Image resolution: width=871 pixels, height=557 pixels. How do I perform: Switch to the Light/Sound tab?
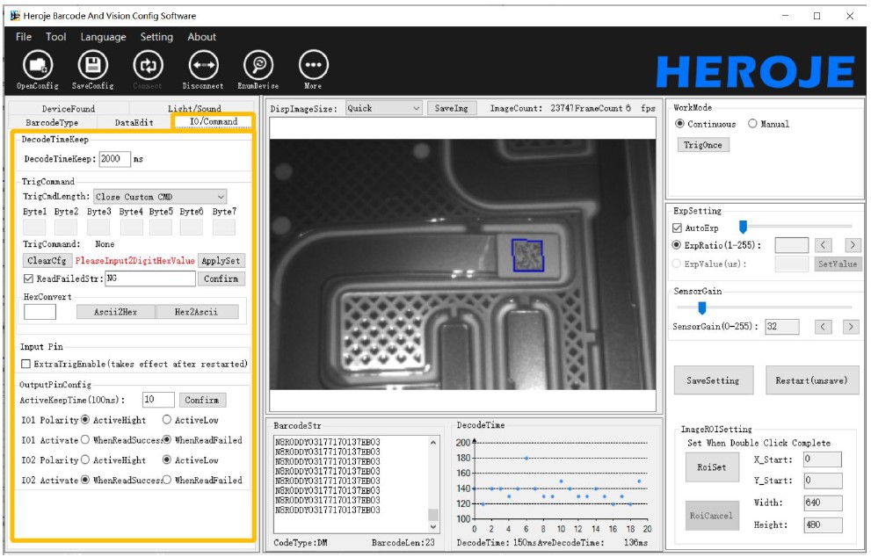tap(194, 108)
